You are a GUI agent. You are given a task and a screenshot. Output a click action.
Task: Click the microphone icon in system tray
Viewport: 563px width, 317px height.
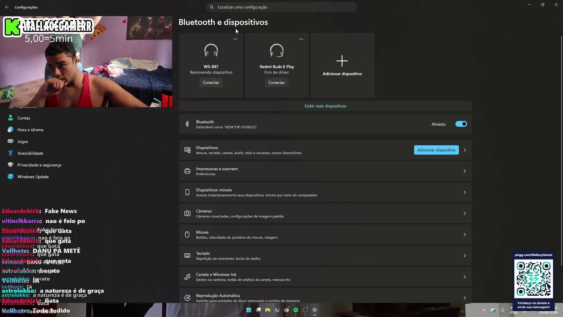point(503,310)
